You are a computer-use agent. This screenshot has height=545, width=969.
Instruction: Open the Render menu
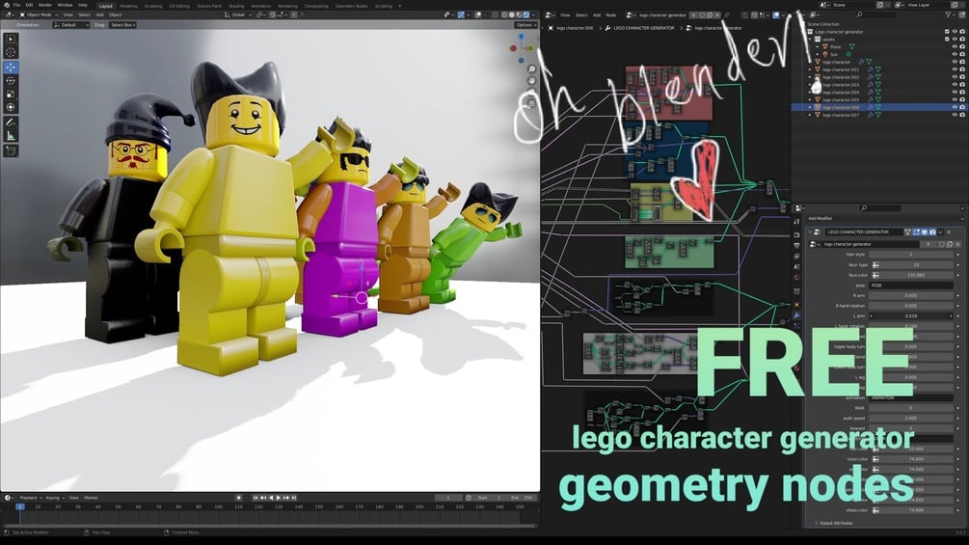pyautogui.click(x=45, y=5)
